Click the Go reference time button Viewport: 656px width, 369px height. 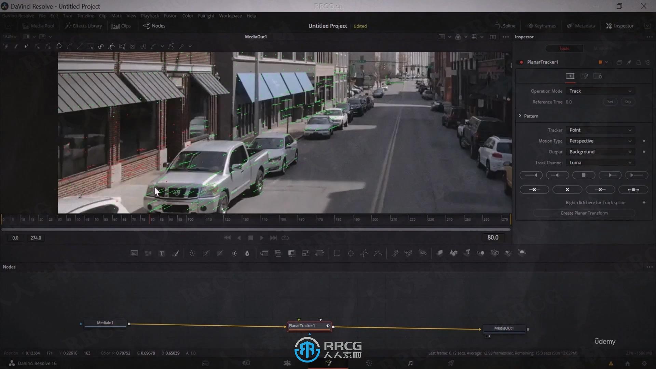(x=628, y=102)
